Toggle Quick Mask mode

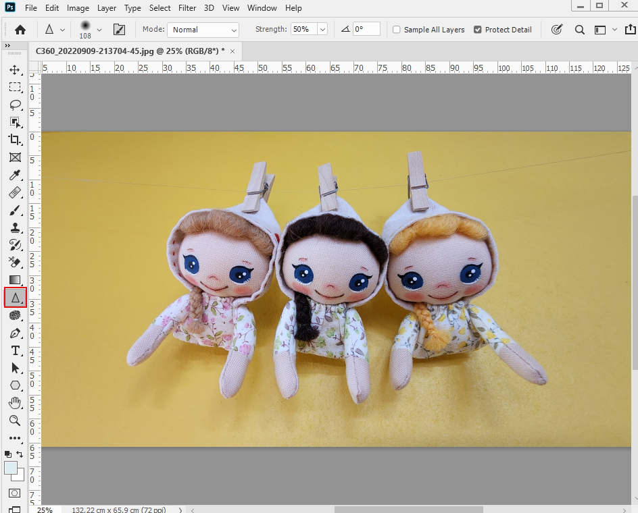coord(15,493)
